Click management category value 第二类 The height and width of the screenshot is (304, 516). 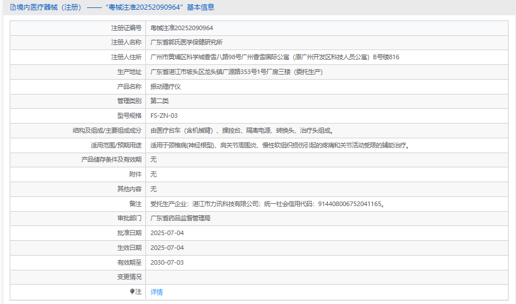pyautogui.click(x=159, y=101)
